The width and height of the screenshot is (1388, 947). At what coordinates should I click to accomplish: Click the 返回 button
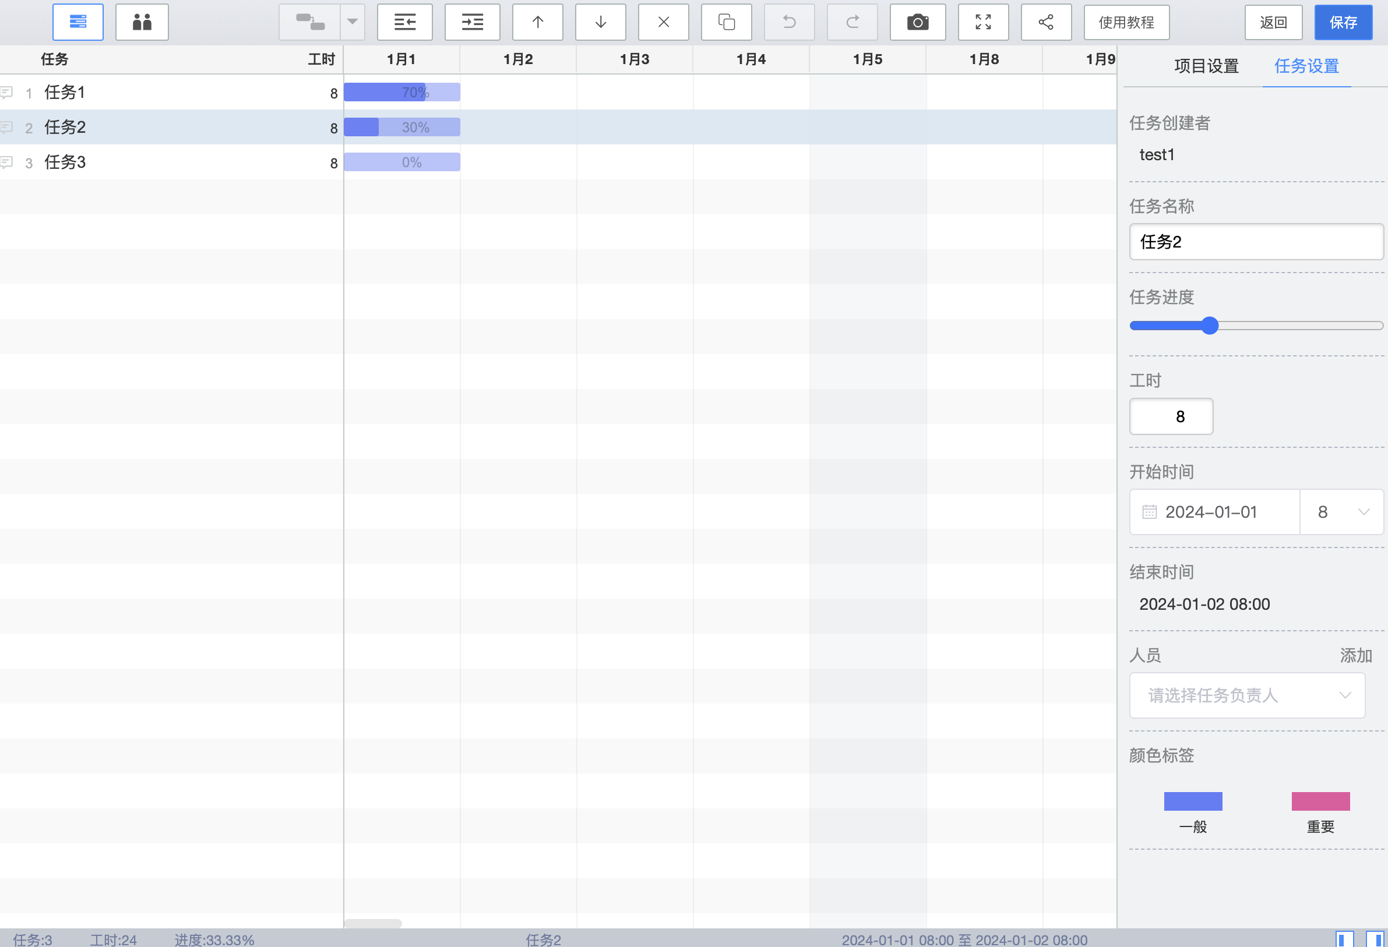[1273, 22]
